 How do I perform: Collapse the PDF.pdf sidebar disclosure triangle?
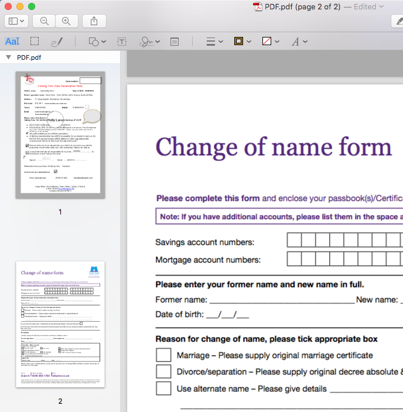[8, 57]
